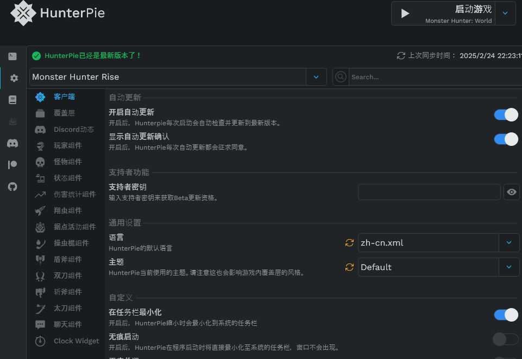This screenshot has width=522, height=359.
Task: Show 支持者密钥 with eye icon
Action: click(512, 192)
